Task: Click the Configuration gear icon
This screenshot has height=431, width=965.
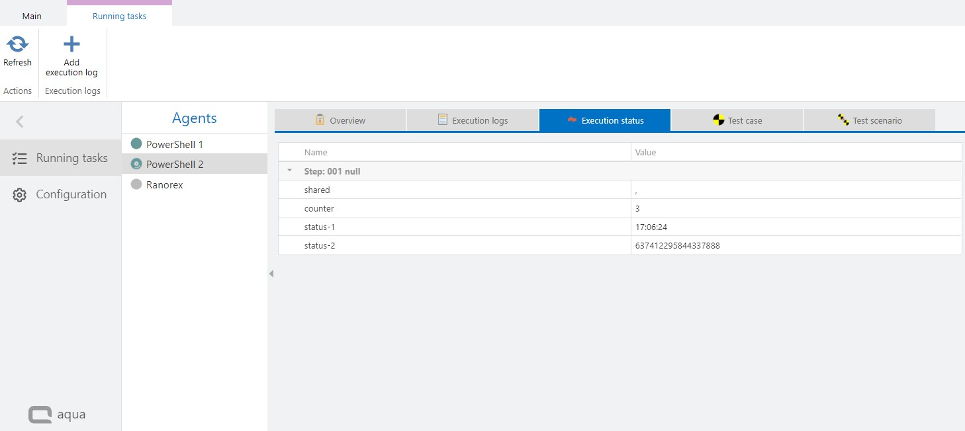Action: (x=20, y=195)
